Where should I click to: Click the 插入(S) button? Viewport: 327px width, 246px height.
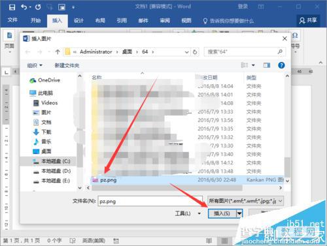(222, 213)
